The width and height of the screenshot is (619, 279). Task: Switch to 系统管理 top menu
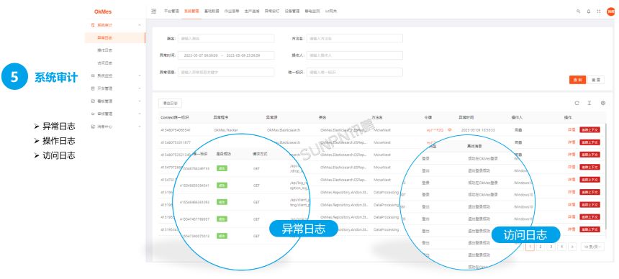(x=191, y=12)
